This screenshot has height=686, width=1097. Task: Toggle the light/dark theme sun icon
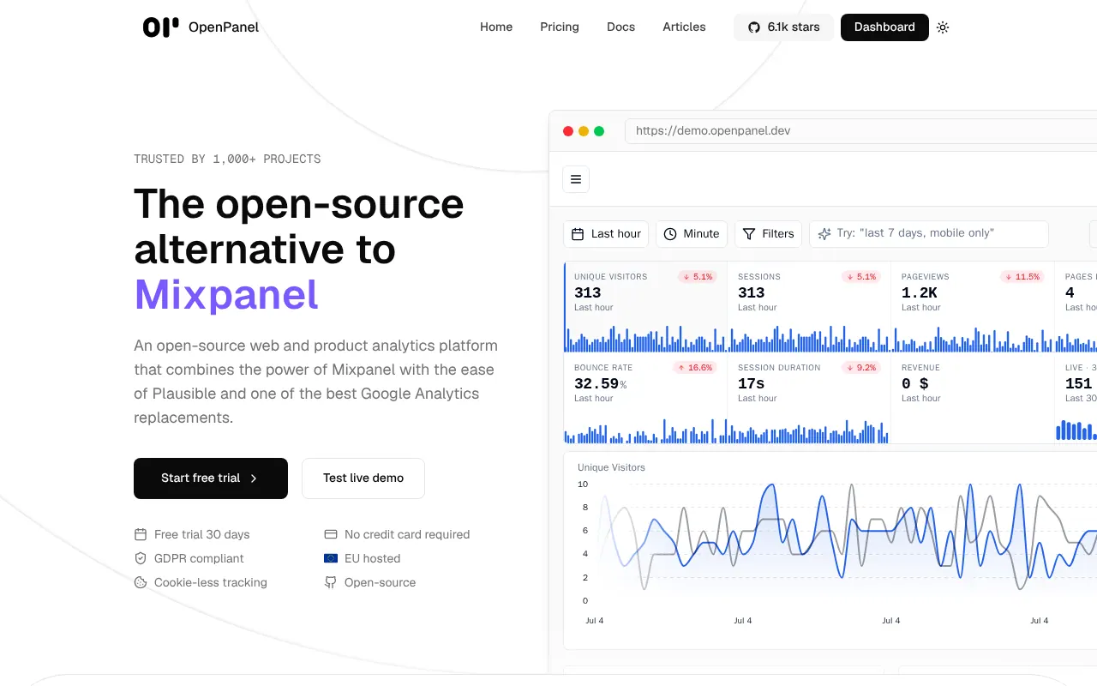click(943, 27)
